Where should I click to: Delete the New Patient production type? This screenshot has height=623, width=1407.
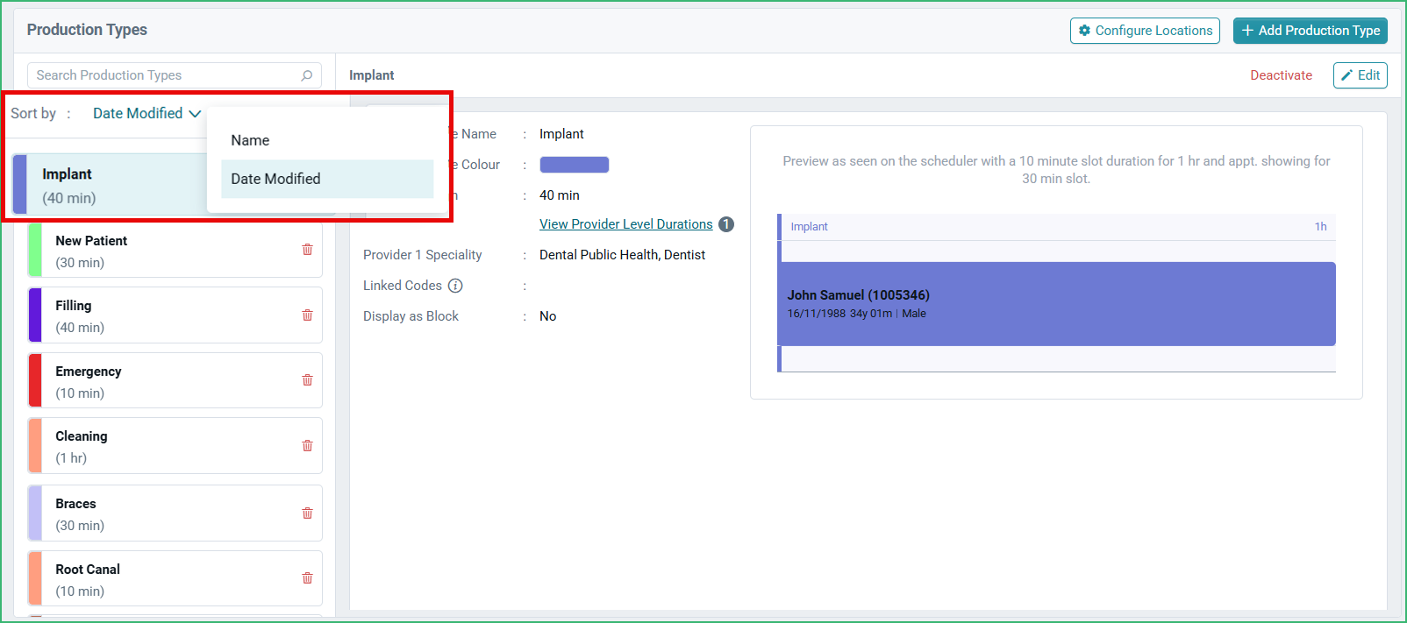point(307,250)
